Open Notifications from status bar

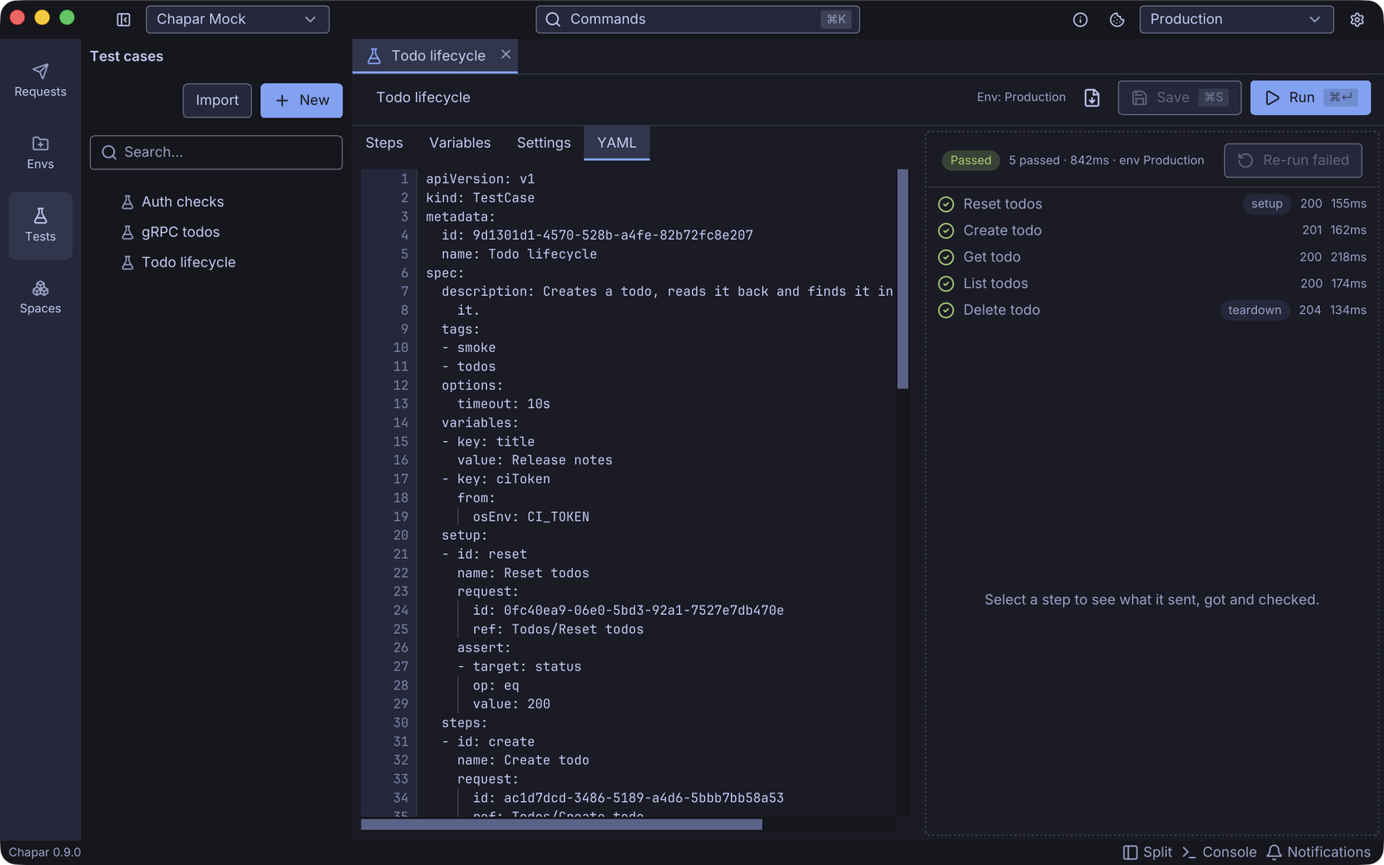[x=1319, y=852]
